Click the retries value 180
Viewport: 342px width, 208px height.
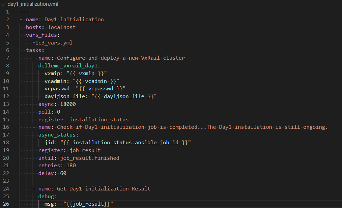pos(71,166)
